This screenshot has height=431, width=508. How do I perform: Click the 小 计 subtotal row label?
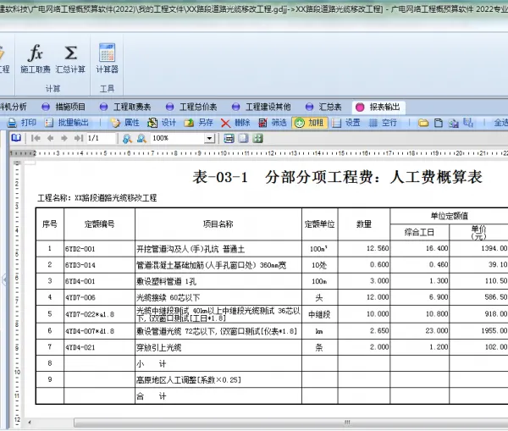[x=152, y=364]
